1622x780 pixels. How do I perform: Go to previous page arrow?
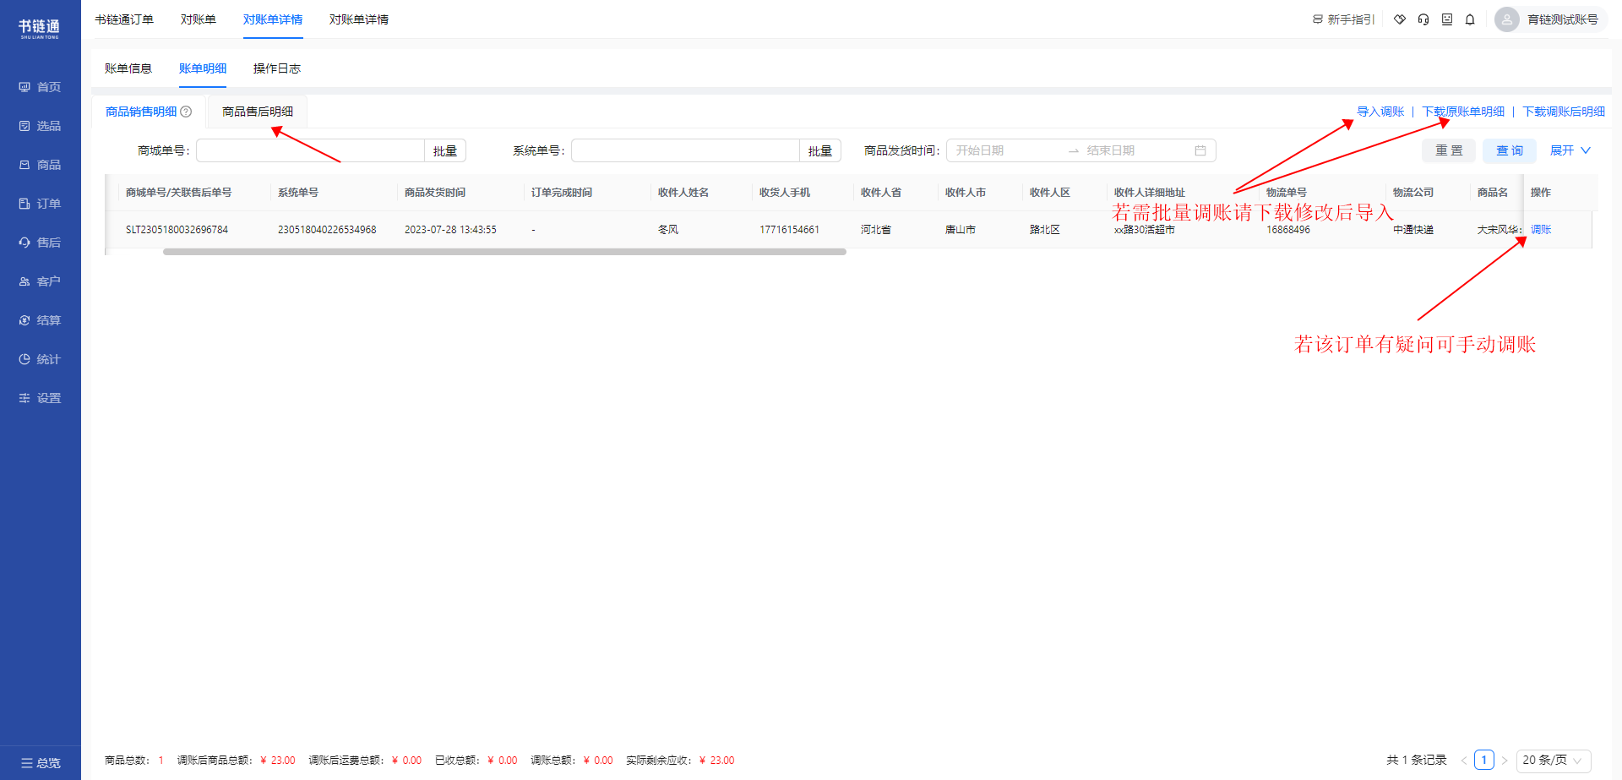(x=1464, y=760)
